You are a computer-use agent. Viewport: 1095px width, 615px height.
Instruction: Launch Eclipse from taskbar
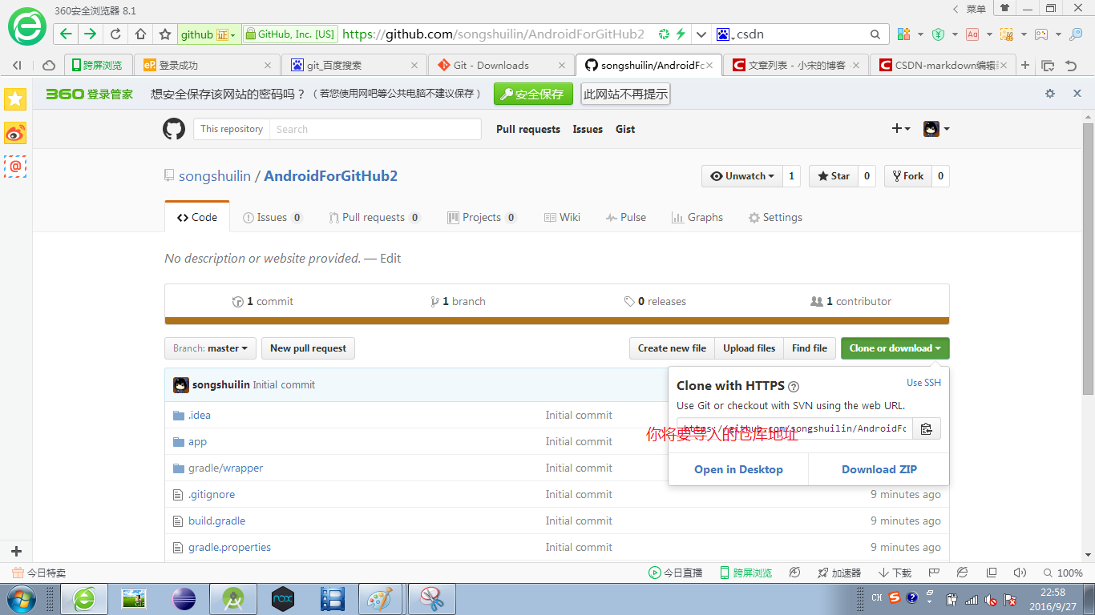(x=184, y=598)
